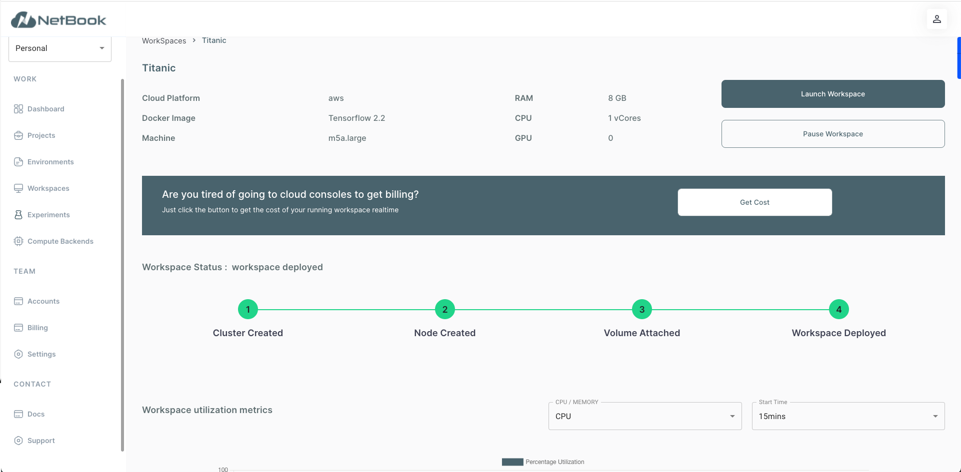Click step 4 Workspace Deployed marker
Screen dimensions: 961x472
pos(838,310)
